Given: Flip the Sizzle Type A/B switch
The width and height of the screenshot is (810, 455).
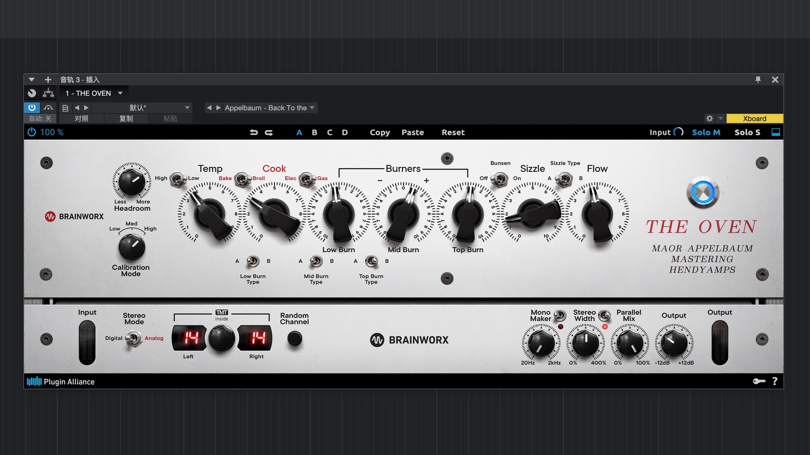Looking at the screenshot, I should tap(564, 179).
